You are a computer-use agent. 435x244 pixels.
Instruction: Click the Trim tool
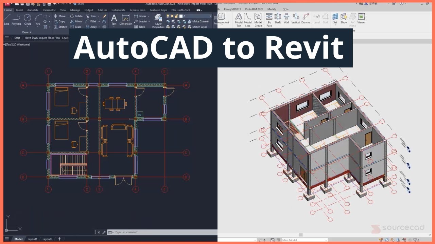(91, 16)
